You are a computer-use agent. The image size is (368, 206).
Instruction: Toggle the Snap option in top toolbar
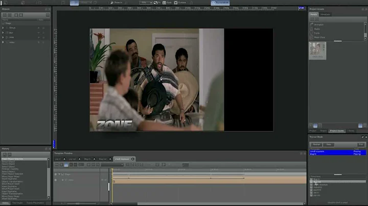click(167, 3)
